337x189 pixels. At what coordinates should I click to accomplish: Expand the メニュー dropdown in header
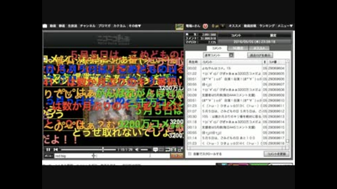pos(285,26)
